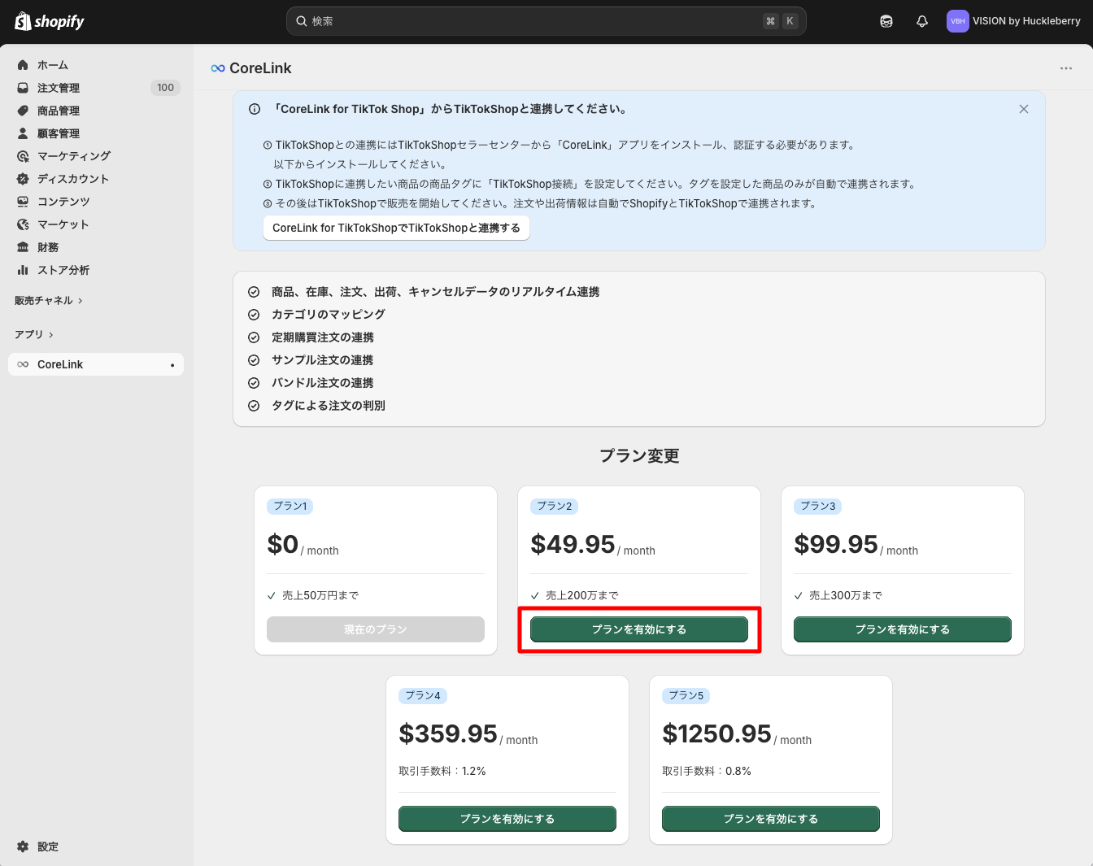Click the search magnifier icon

(302, 21)
